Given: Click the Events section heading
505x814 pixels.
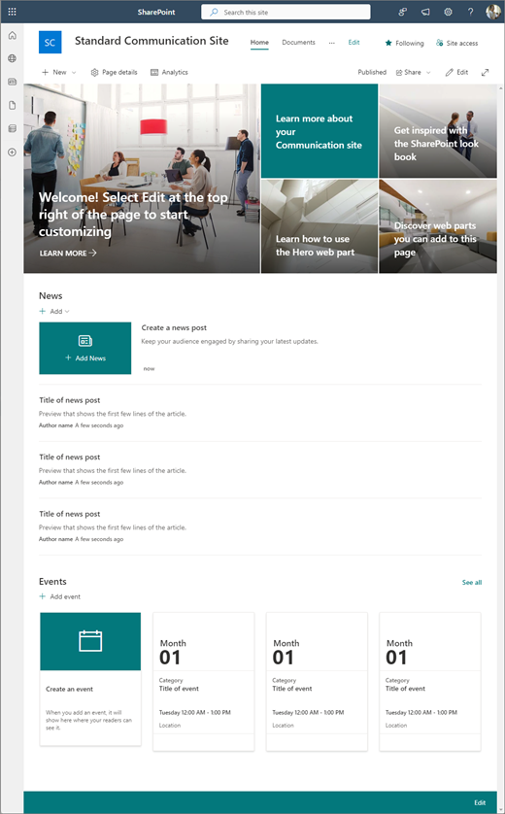Looking at the screenshot, I should 52,582.
